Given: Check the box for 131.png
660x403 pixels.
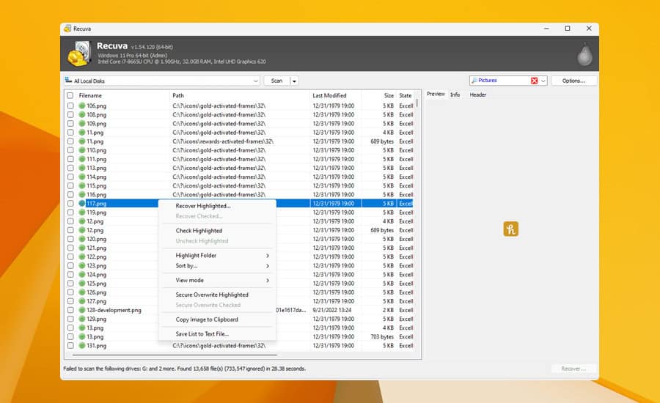Looking at the screenshot, I should point(70,345).
